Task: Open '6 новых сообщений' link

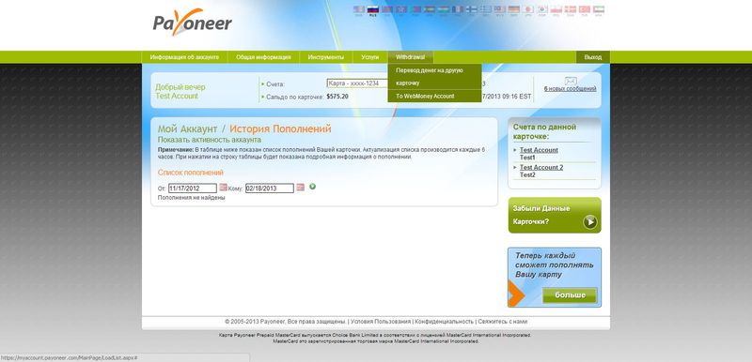Action: pyautogui.click(x=571, y=89)
